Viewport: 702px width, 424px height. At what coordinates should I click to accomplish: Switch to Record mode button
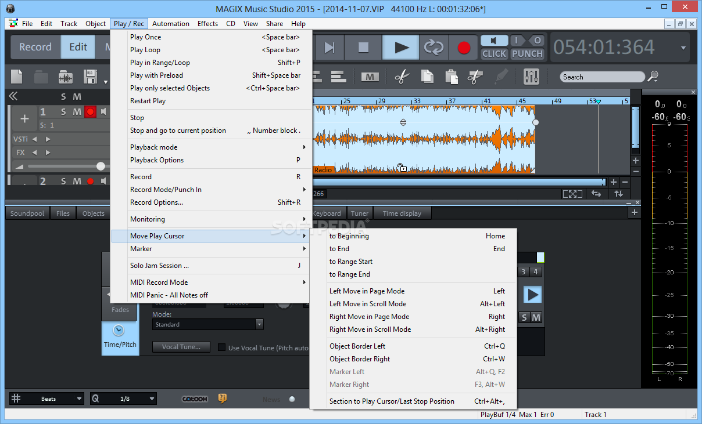tap(35, 47)
